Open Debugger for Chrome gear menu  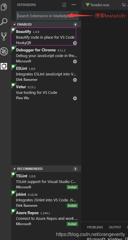pos(75,61)
